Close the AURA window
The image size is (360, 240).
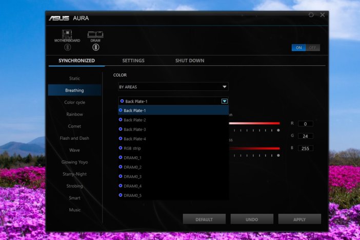[323, 15]
